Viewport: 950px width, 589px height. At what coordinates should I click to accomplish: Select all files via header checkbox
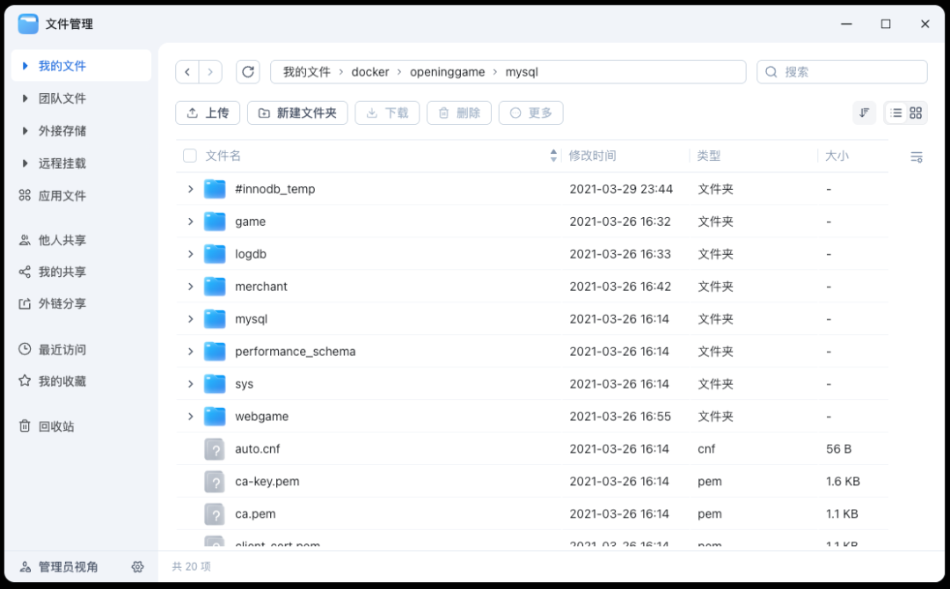189,155
